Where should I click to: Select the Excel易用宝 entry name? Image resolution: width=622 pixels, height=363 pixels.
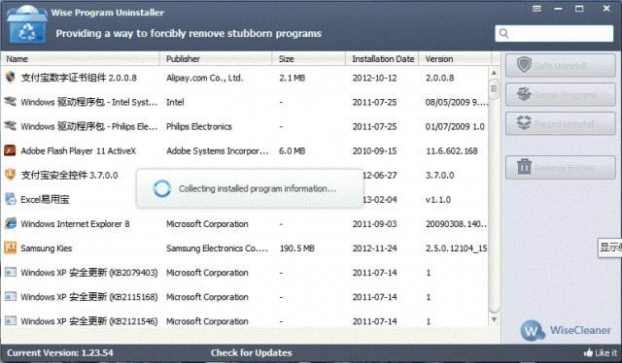(45, 199)
